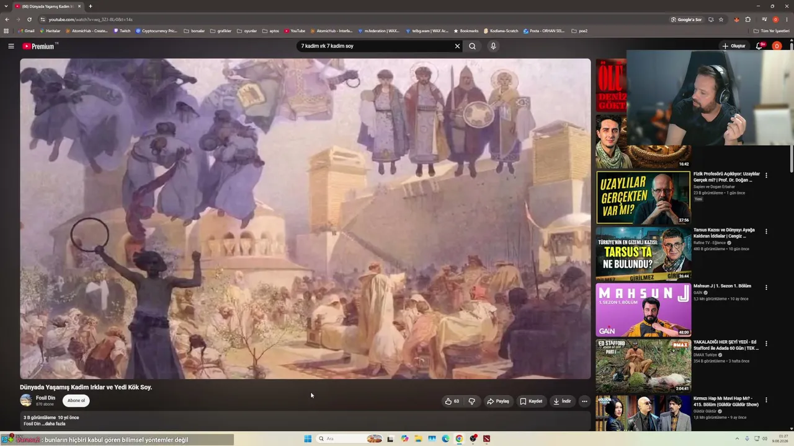This screenshot has width=794, height=446.
Task: Open Chrome tab search dropdown
Action: point(7,6)
